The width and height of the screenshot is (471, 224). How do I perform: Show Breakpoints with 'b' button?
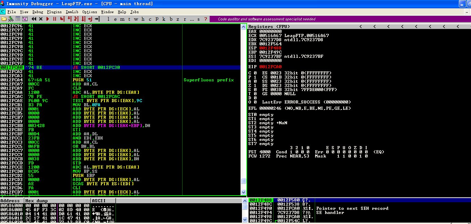coord(171,19)
